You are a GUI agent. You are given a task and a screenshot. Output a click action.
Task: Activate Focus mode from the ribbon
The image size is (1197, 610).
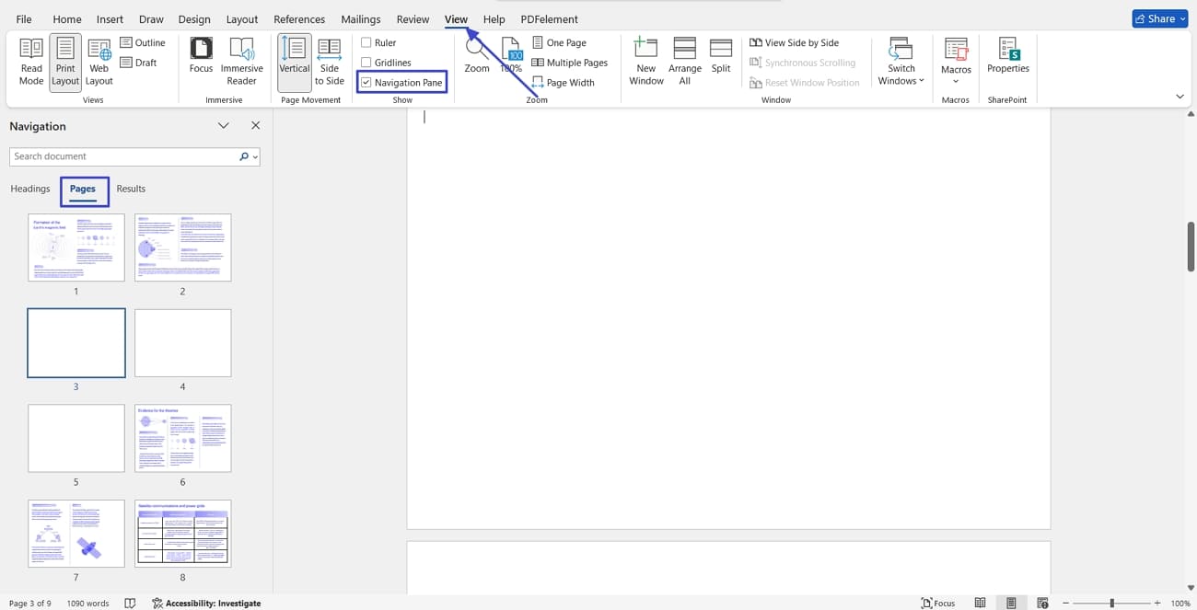point(201,60)
